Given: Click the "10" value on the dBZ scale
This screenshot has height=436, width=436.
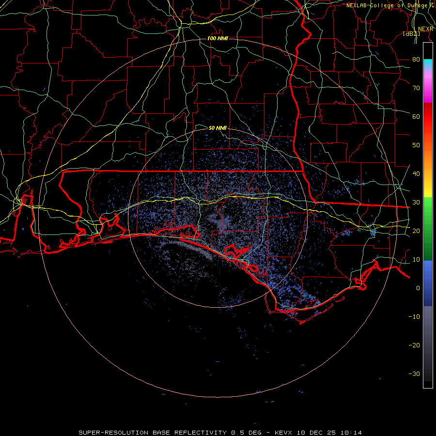Looking at the screenshot, I should (x=416, y=260).
